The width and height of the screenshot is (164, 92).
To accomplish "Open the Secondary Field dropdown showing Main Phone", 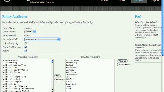I will 42,39.
